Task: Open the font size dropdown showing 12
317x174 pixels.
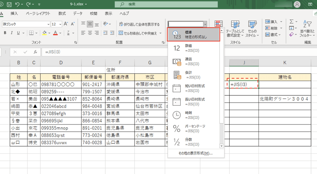Action: tap(60, 24)
